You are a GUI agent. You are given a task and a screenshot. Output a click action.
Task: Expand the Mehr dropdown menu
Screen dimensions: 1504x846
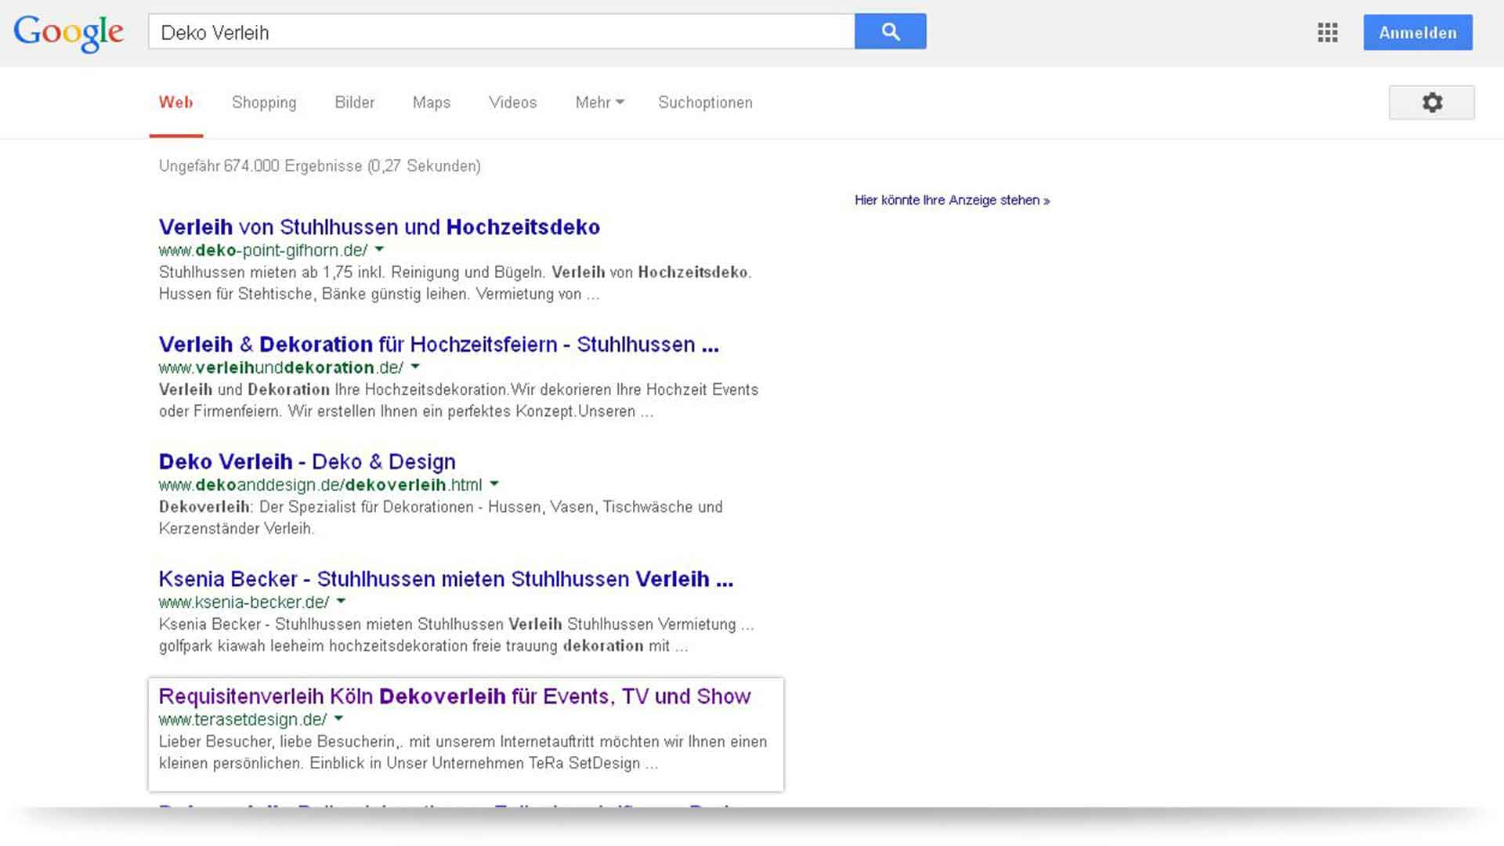(600, 103)
